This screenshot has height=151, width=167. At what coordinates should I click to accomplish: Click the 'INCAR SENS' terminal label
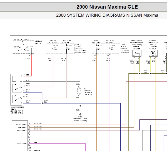[21, 130]
